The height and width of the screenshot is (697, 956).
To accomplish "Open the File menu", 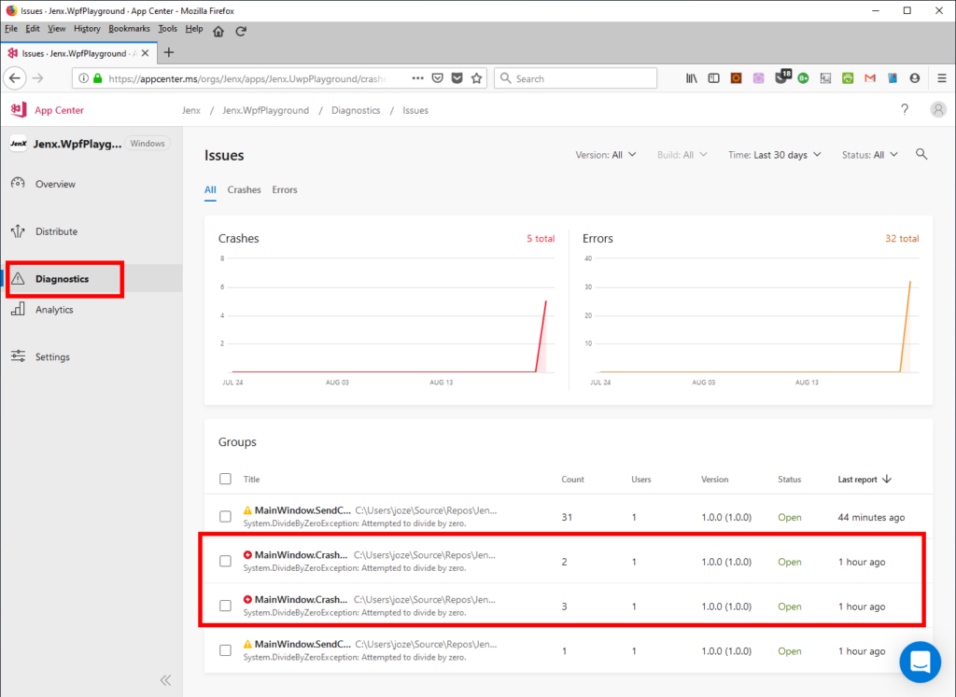I will [11, 29].
